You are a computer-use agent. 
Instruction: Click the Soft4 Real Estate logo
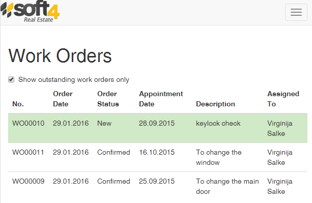coord(30,12)
